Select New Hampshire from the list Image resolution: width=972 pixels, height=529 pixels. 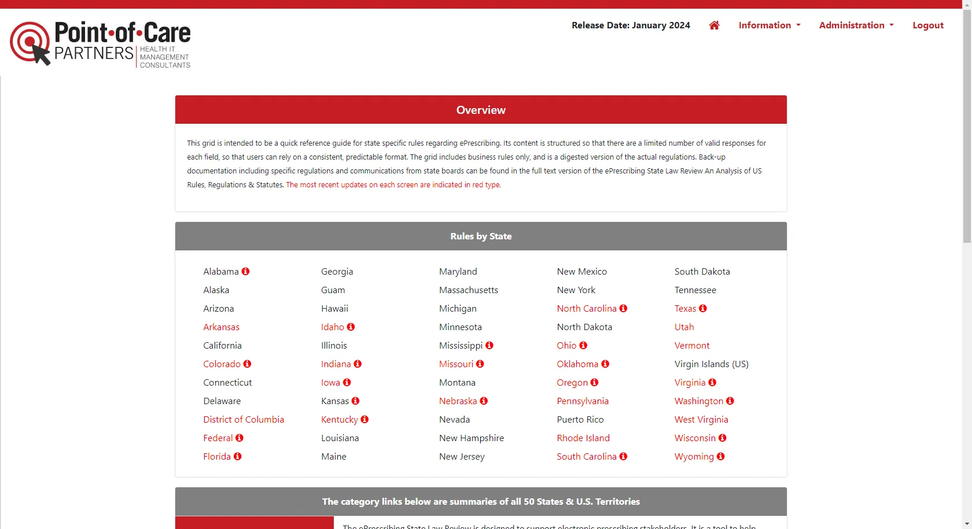471,438
